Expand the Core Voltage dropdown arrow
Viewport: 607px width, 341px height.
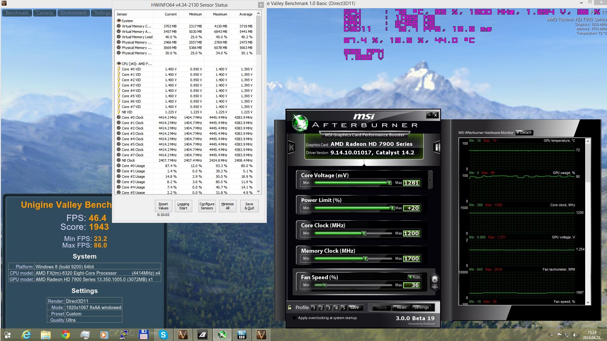coord(430,180)
